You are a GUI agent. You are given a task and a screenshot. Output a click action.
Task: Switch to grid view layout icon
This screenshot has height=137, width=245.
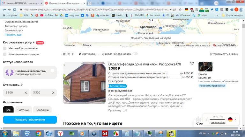tap(69, 54)
